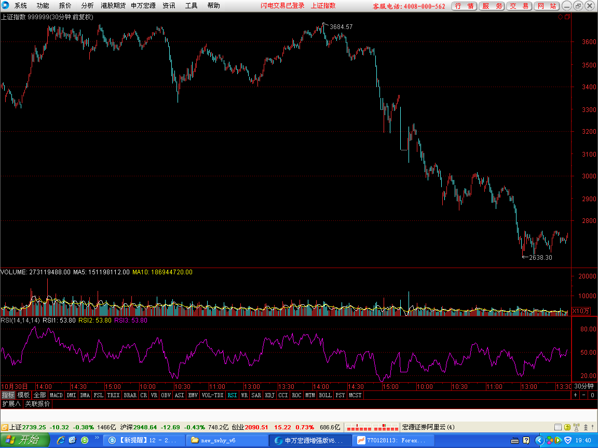Switch indicator to KDJ
The height and width of the screenshot is (448, 598).
[269, 395]
